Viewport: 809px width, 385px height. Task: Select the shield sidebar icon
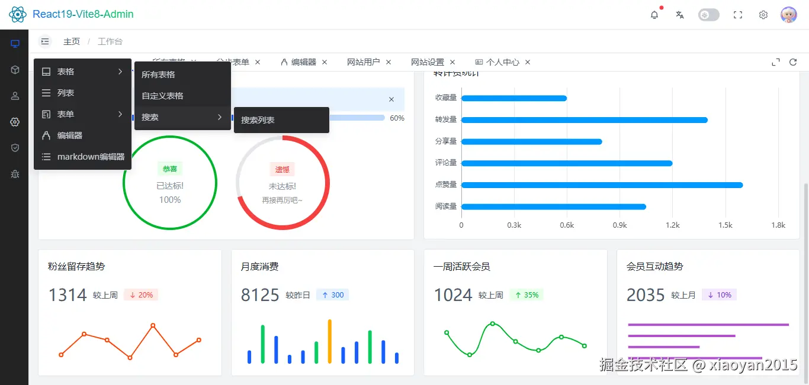pos(15,148)
